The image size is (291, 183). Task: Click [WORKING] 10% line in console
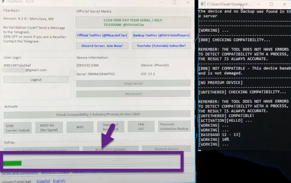pos(214,139)
